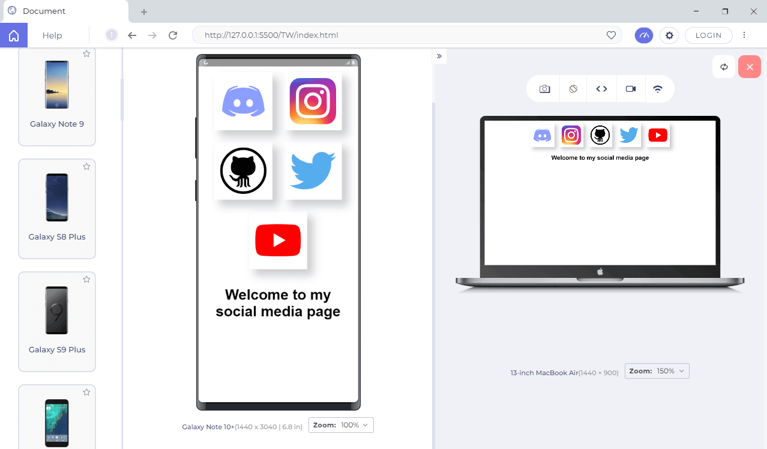Click the Home icon button

point(14,35)
